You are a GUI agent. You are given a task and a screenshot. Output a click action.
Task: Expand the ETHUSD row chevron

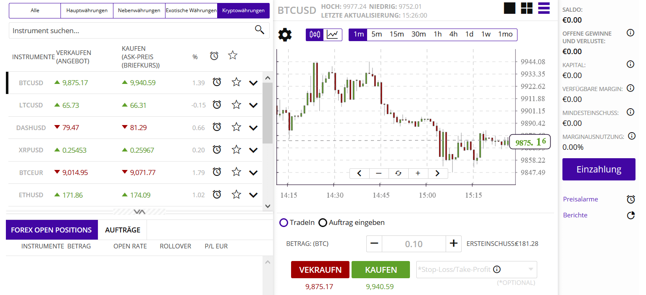pos(253,195)
